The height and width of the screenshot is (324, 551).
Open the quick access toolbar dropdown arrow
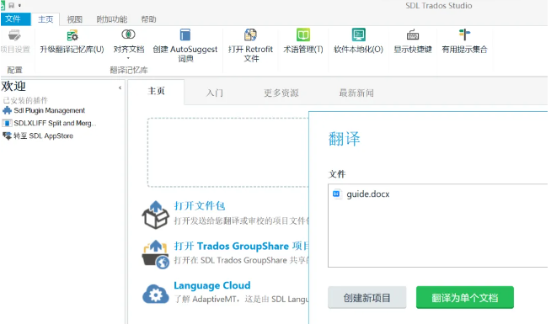pyautogui.click(x=19, y=5)
